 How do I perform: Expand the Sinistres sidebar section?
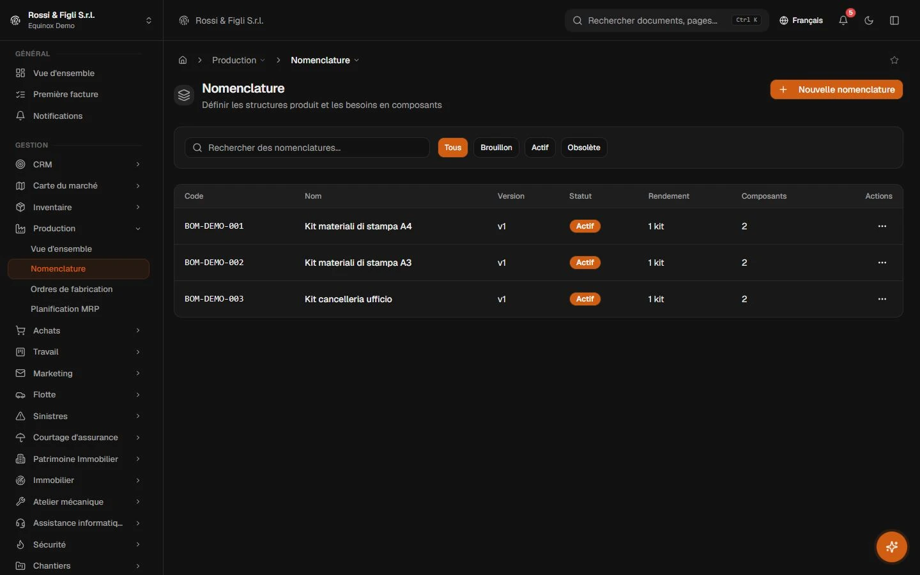pos(78,416)
